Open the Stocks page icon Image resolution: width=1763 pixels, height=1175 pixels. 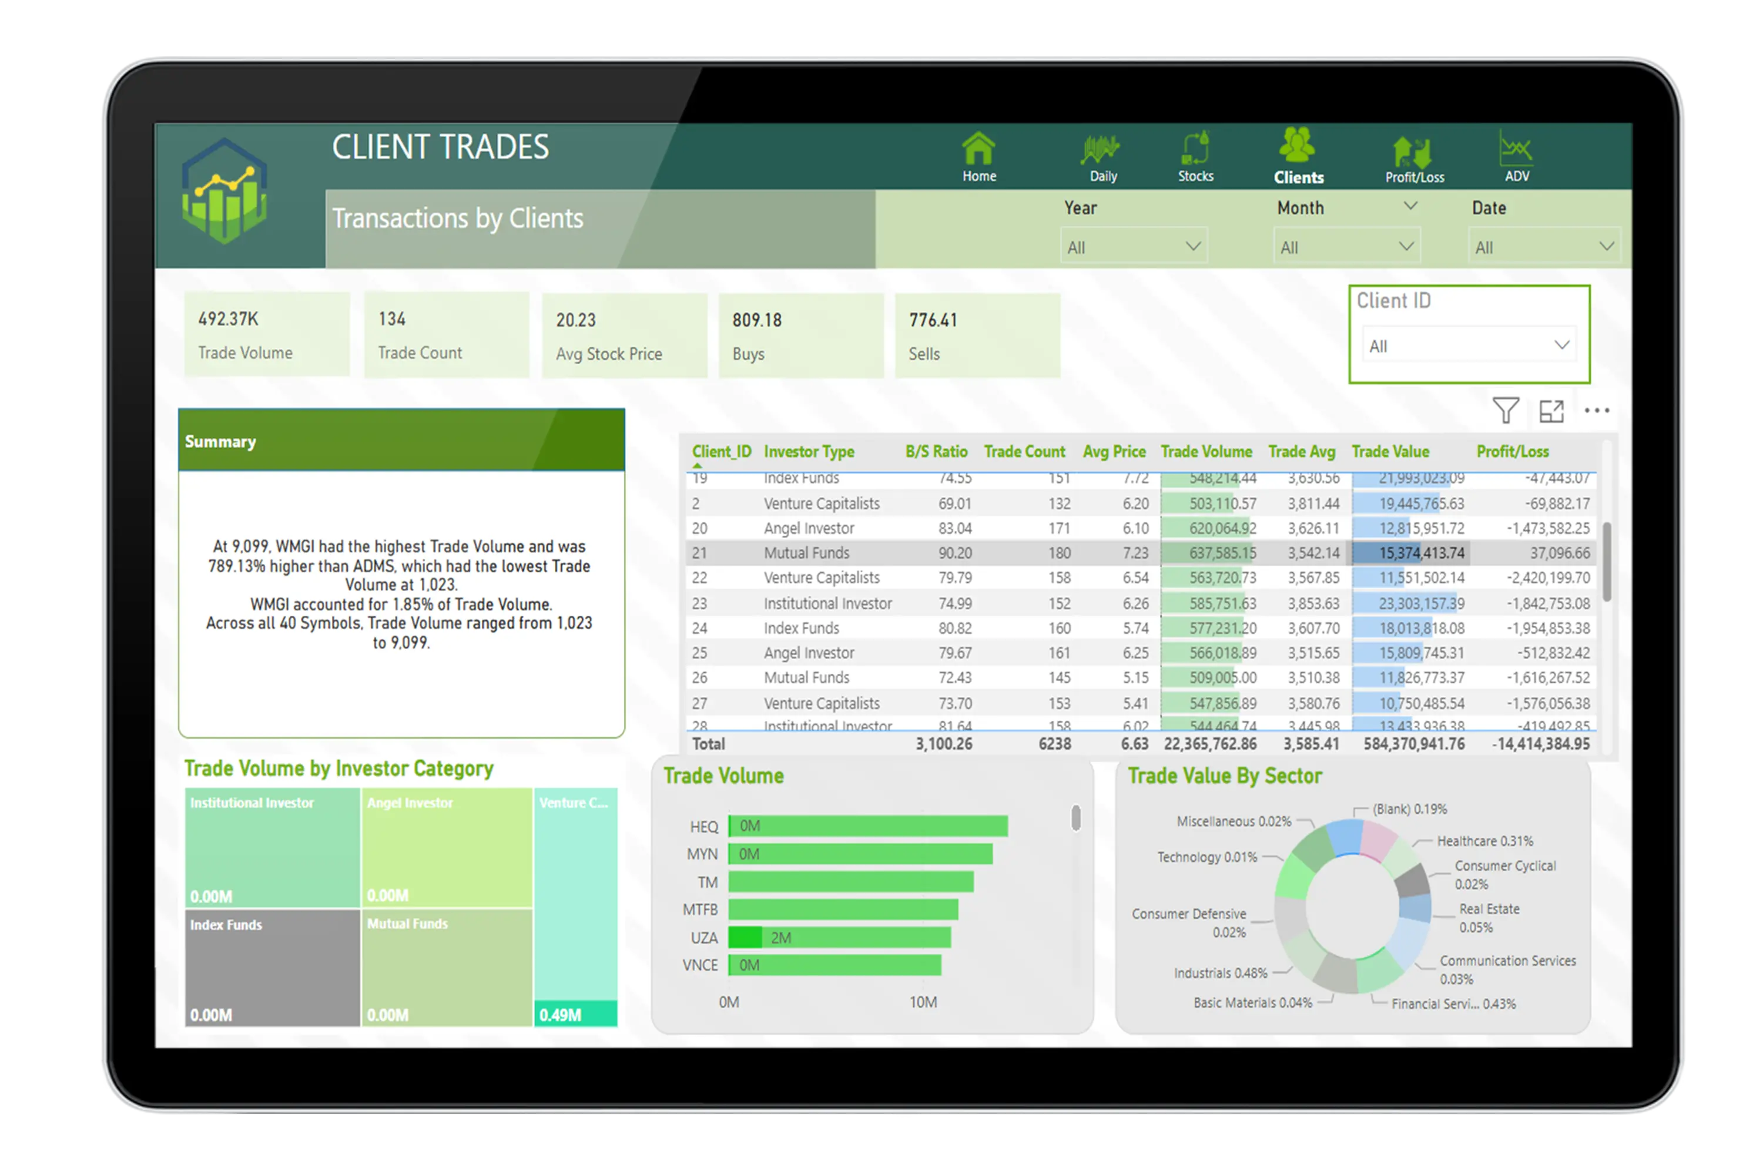1195,149
